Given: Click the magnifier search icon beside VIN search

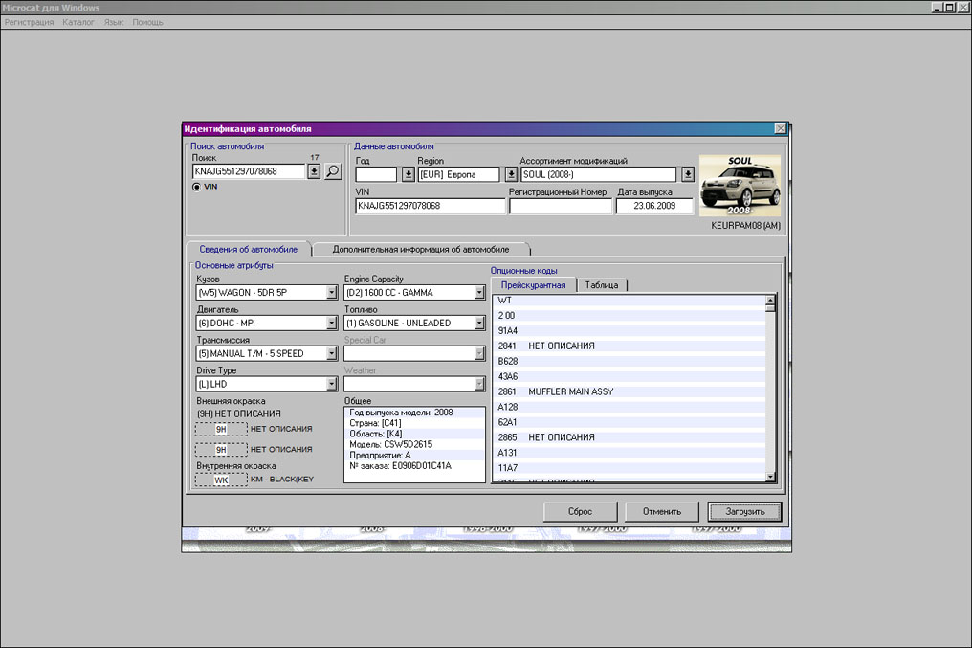Looking at the screenshot, I should (332, 171).
